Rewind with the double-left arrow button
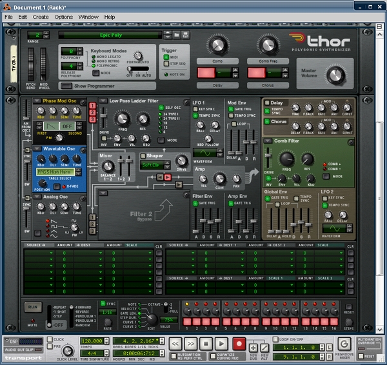Viewport: 387px width, 365px height. [x=175, y=344]
